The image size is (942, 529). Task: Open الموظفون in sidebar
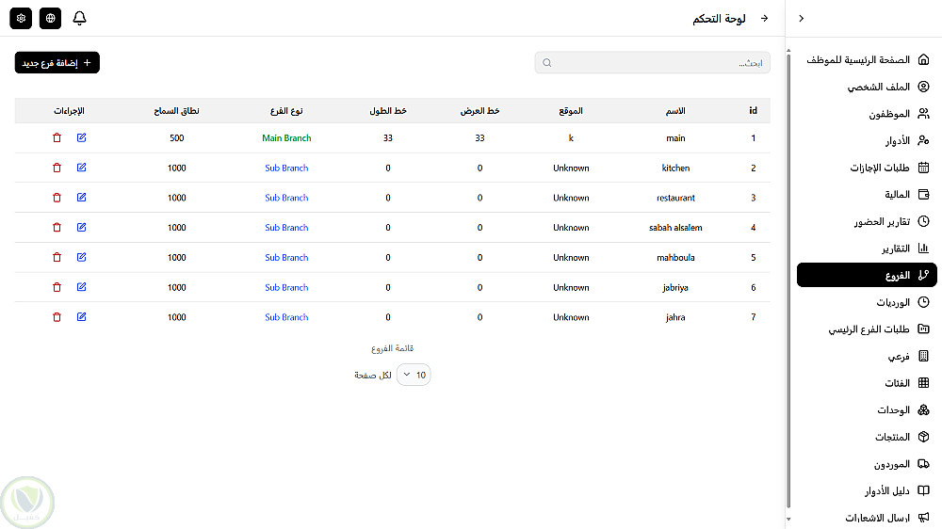(867, 114)
